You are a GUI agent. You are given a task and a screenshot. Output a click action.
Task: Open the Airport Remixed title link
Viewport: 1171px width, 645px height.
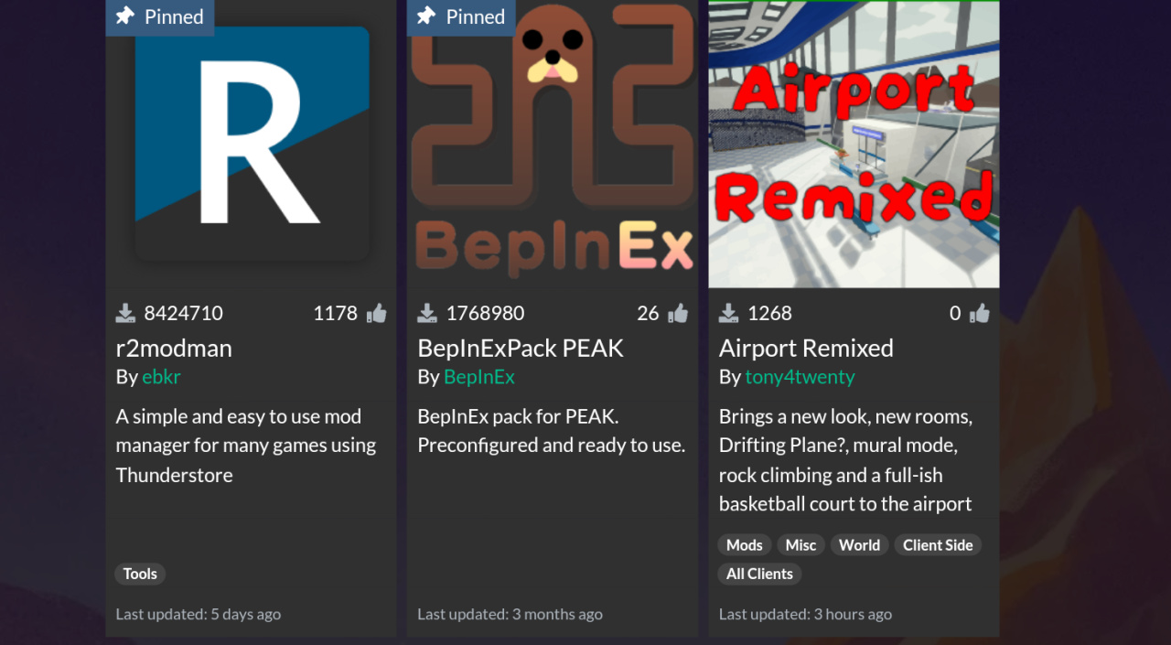click(806, 348)
